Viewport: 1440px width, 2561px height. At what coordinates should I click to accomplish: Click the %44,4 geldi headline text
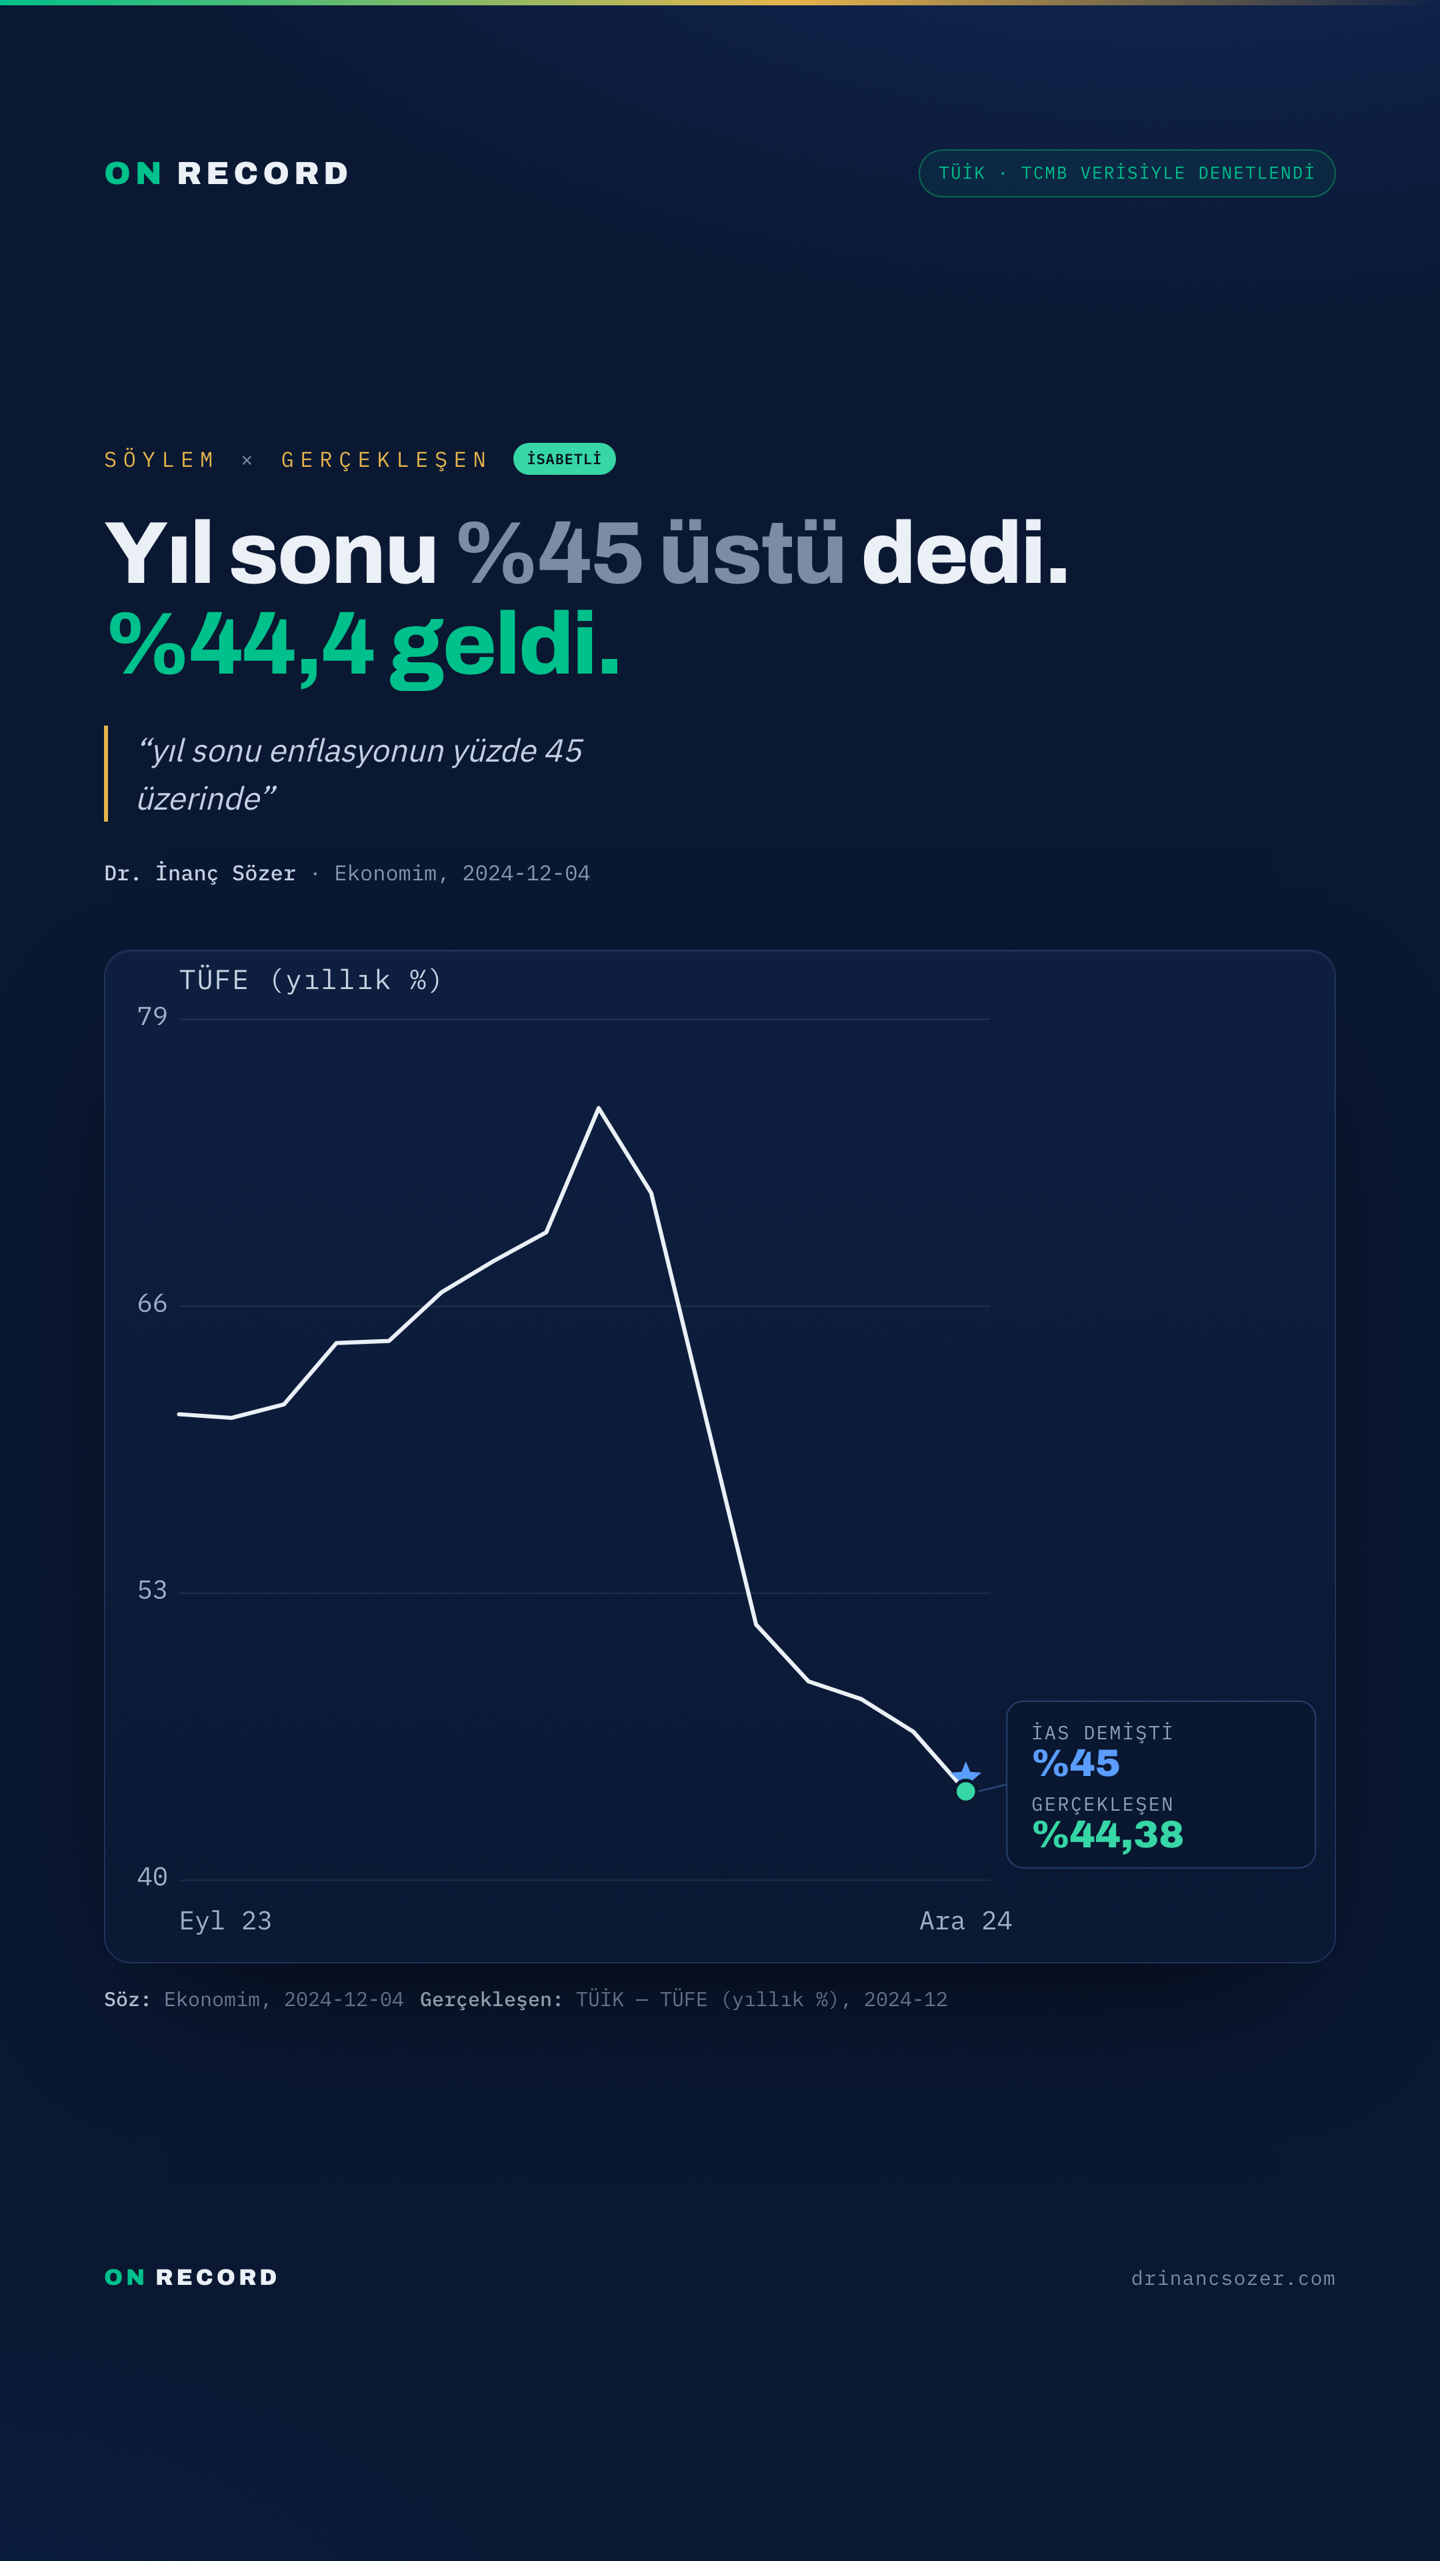pyautogui.click(x=363, y=646)
